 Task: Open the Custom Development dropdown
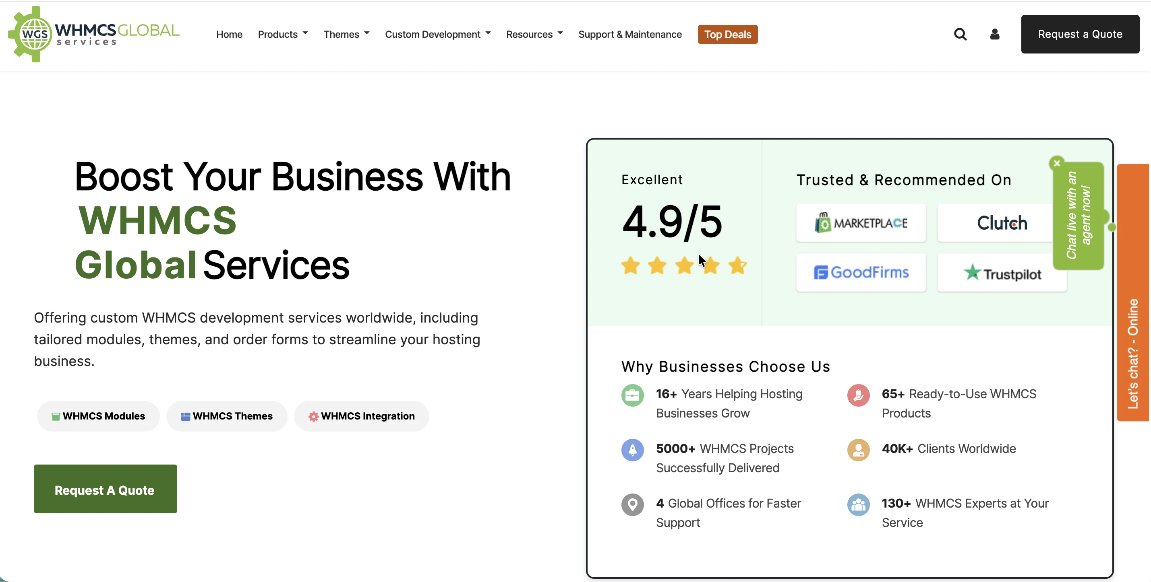(x=437, y=34)
